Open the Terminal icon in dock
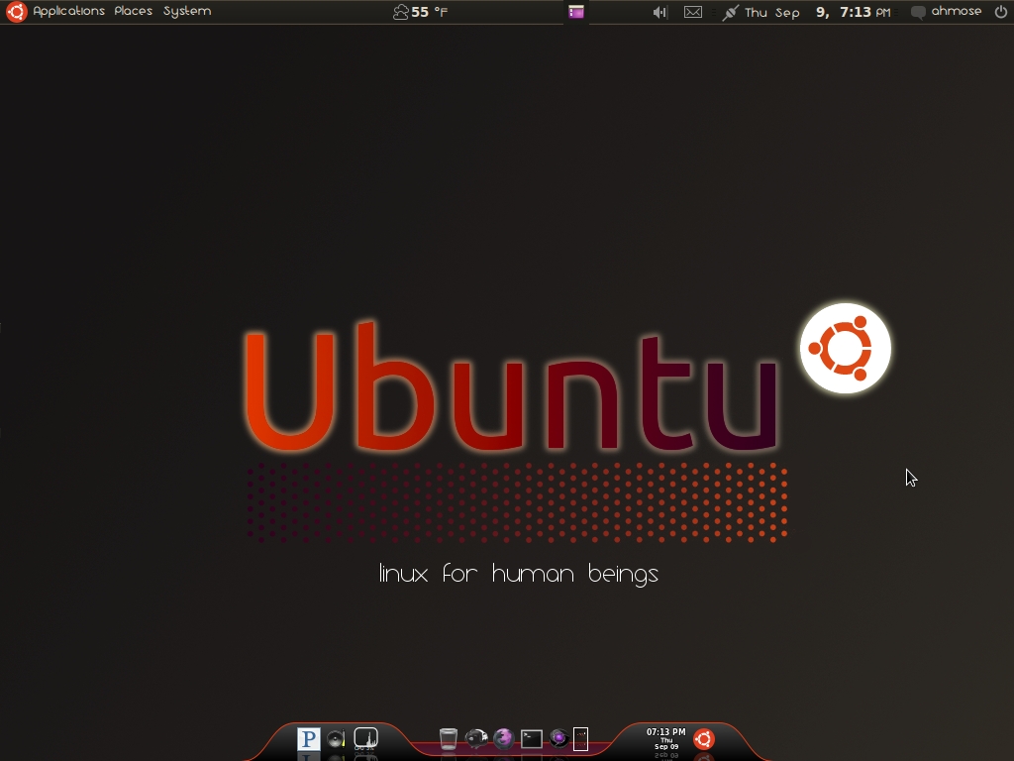1014x761 pixels. tap(532, 739)
